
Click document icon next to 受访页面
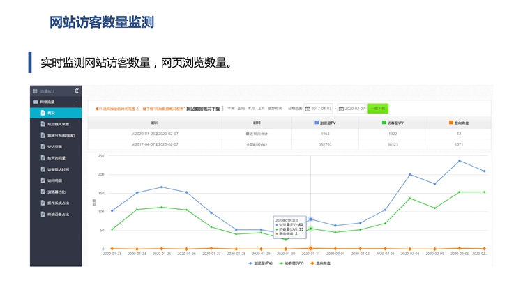(x=42, y=146)
